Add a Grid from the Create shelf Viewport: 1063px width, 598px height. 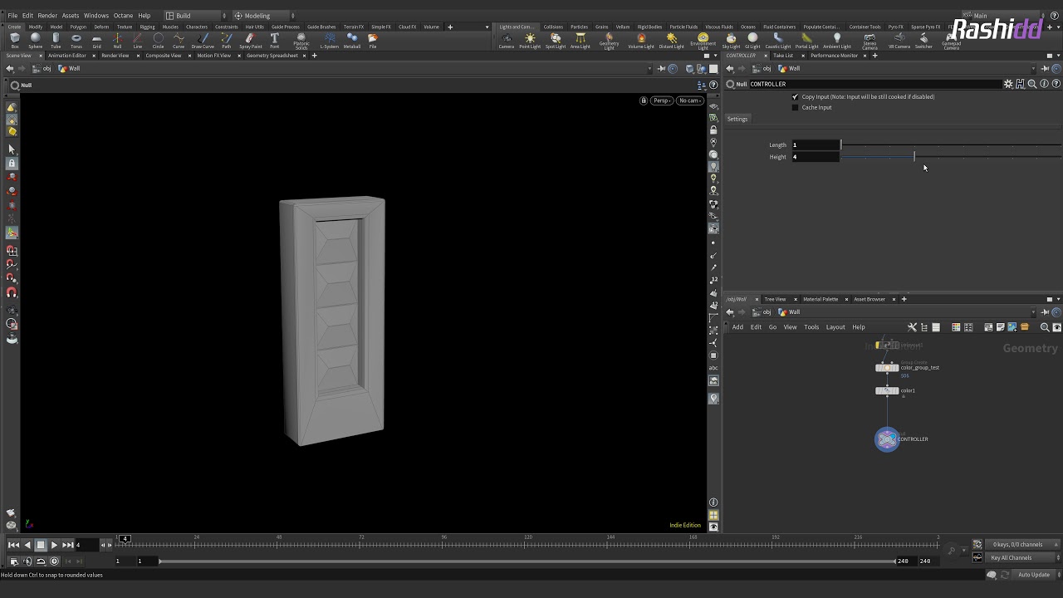click(x=96, y=40)
